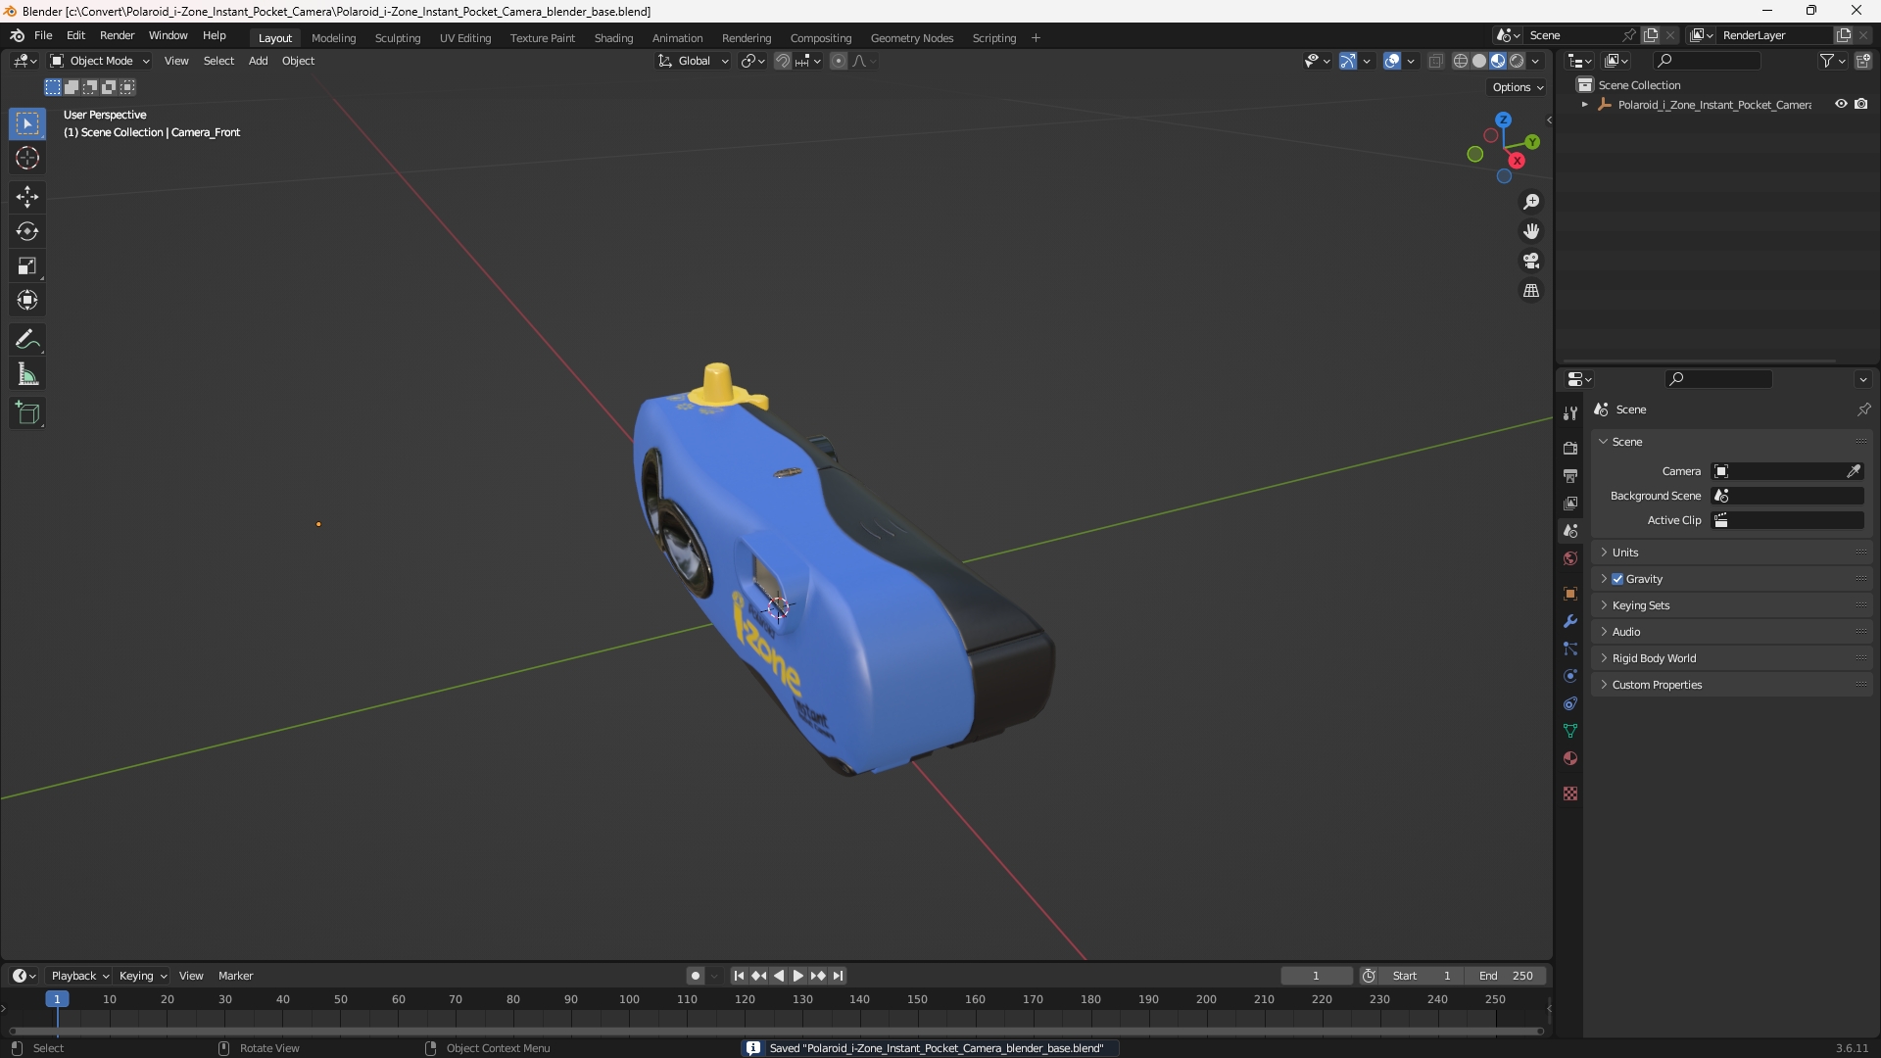Select the Cursor tool in the toolbar

(27, 158)
